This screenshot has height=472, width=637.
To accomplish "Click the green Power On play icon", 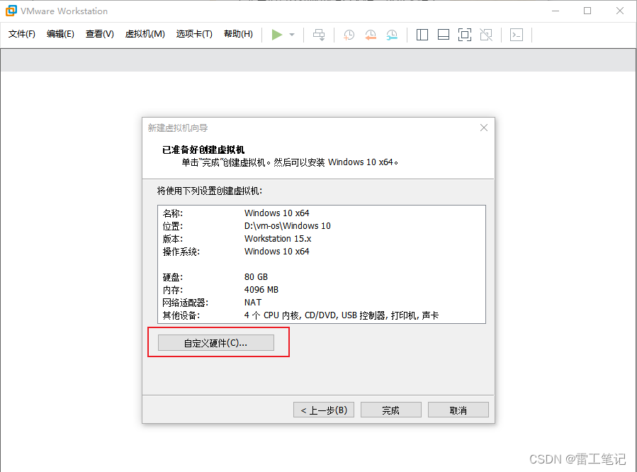I will [276, 35].
